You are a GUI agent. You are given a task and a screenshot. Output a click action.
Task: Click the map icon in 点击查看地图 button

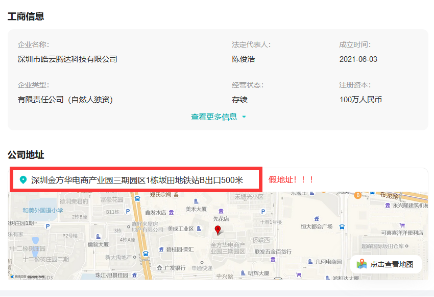point(361,264)
